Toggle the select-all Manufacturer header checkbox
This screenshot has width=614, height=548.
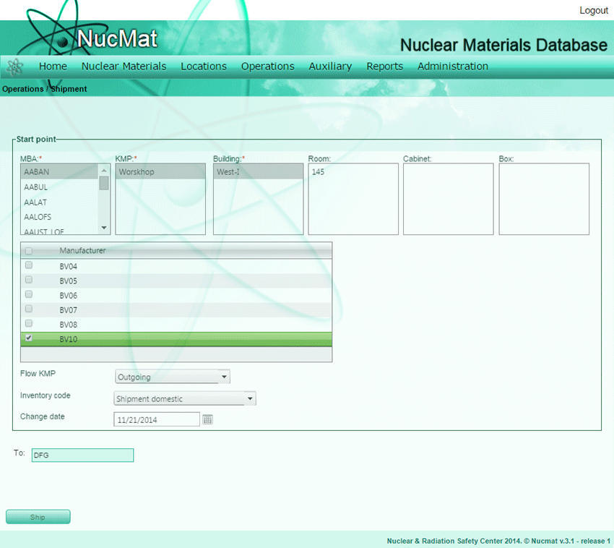(29, 251)
